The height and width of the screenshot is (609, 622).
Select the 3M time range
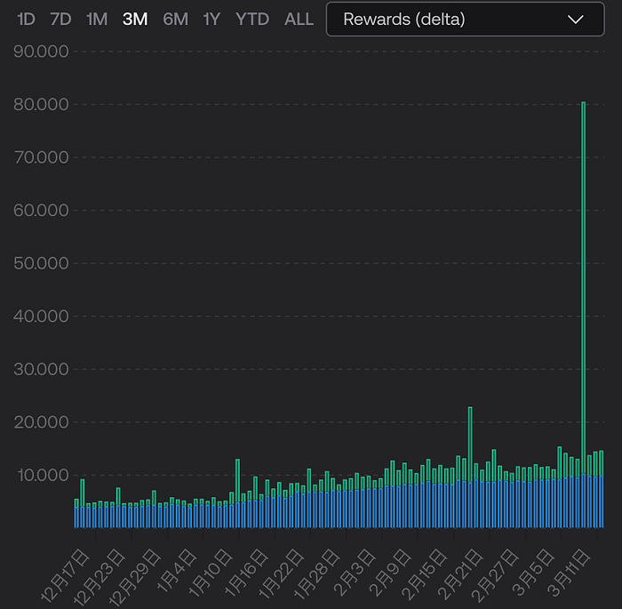click(135, 19)
